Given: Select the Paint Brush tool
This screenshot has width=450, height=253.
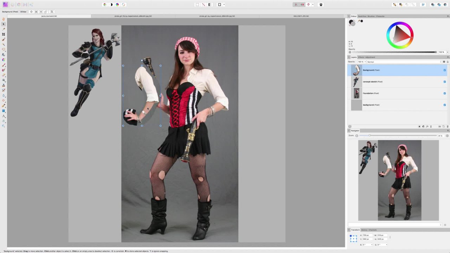Looking at the screenshot, I should tap(4, 65).
